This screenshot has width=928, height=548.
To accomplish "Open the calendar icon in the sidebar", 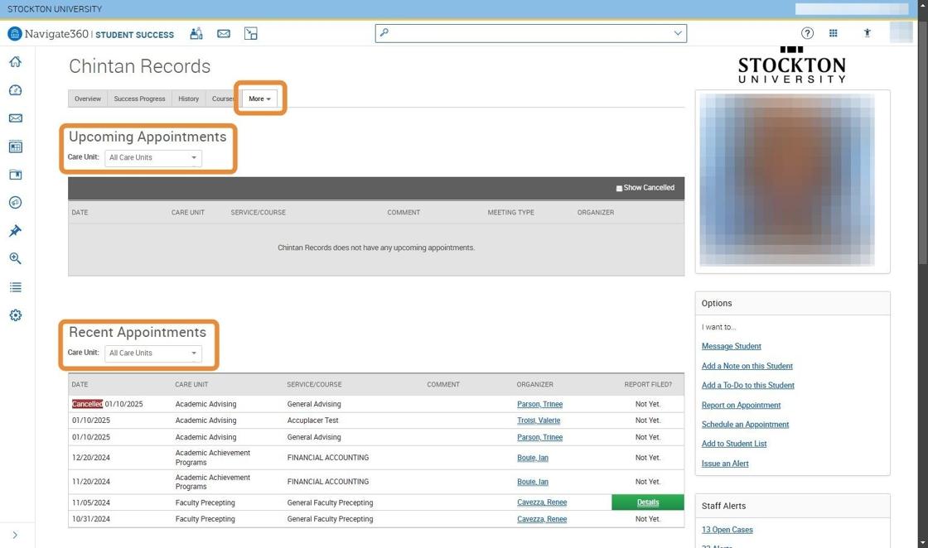I will [x=16, y=147].
